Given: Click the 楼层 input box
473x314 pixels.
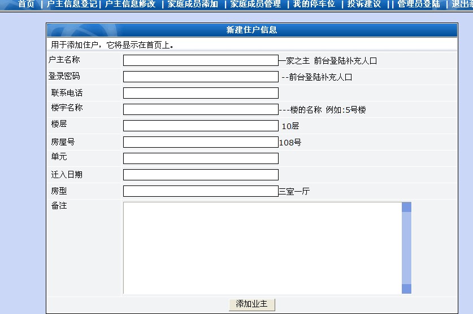Looking at the screenshot, I should coord(201,126).
